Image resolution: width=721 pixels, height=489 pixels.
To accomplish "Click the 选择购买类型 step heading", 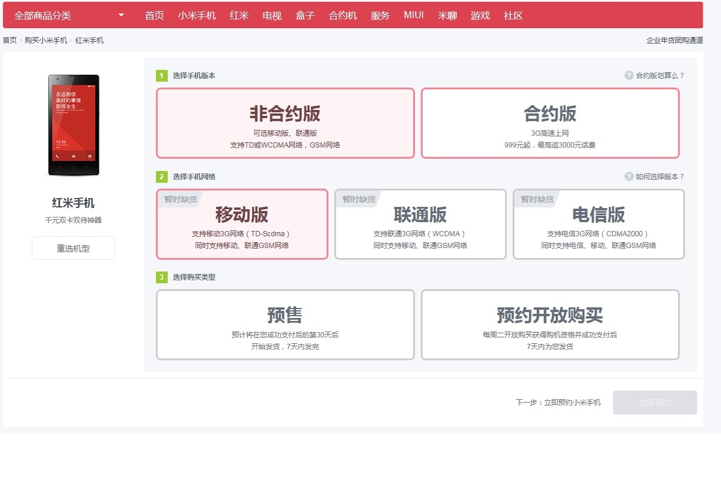I will click(194, 277).
